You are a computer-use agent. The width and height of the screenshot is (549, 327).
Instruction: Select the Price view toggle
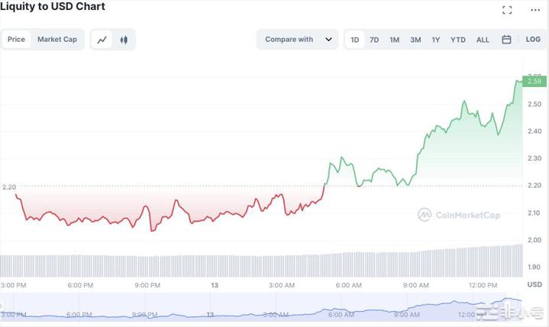coord(16,40)
